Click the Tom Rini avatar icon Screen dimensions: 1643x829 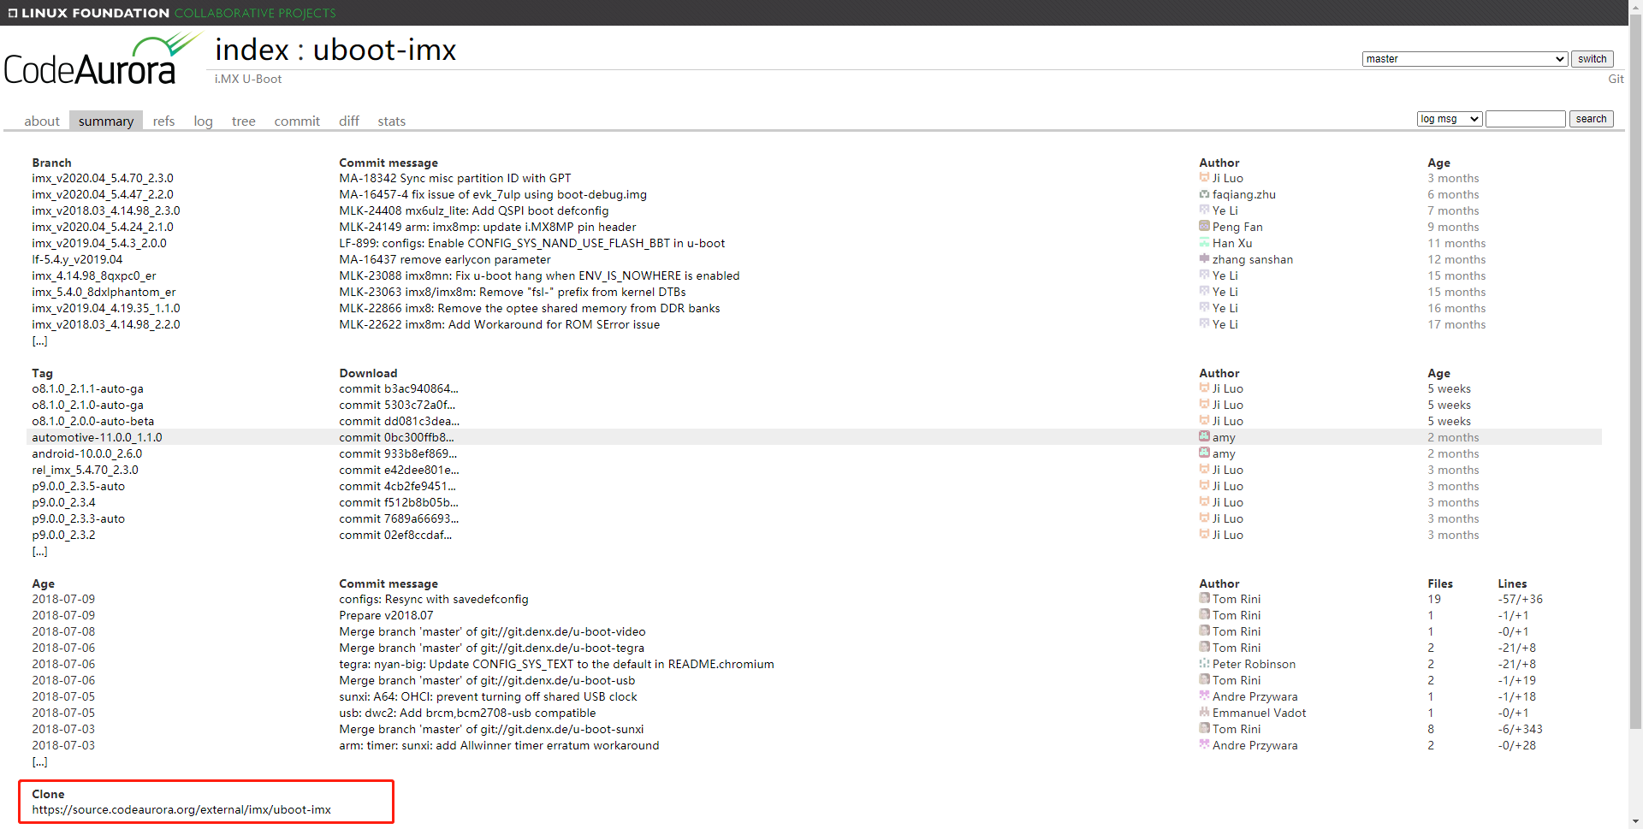(x=1205, y=599)
